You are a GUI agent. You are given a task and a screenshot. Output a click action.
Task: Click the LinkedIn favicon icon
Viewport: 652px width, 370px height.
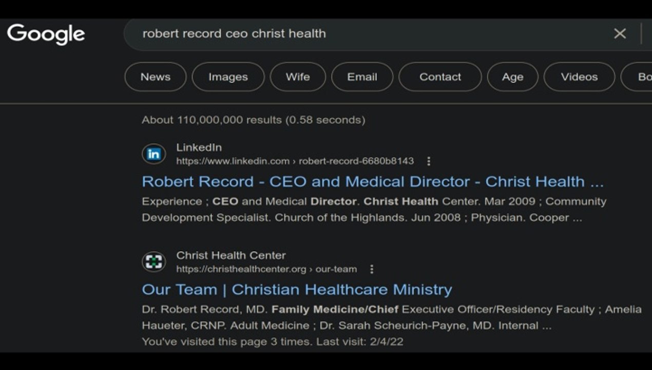tap(154, 154)
